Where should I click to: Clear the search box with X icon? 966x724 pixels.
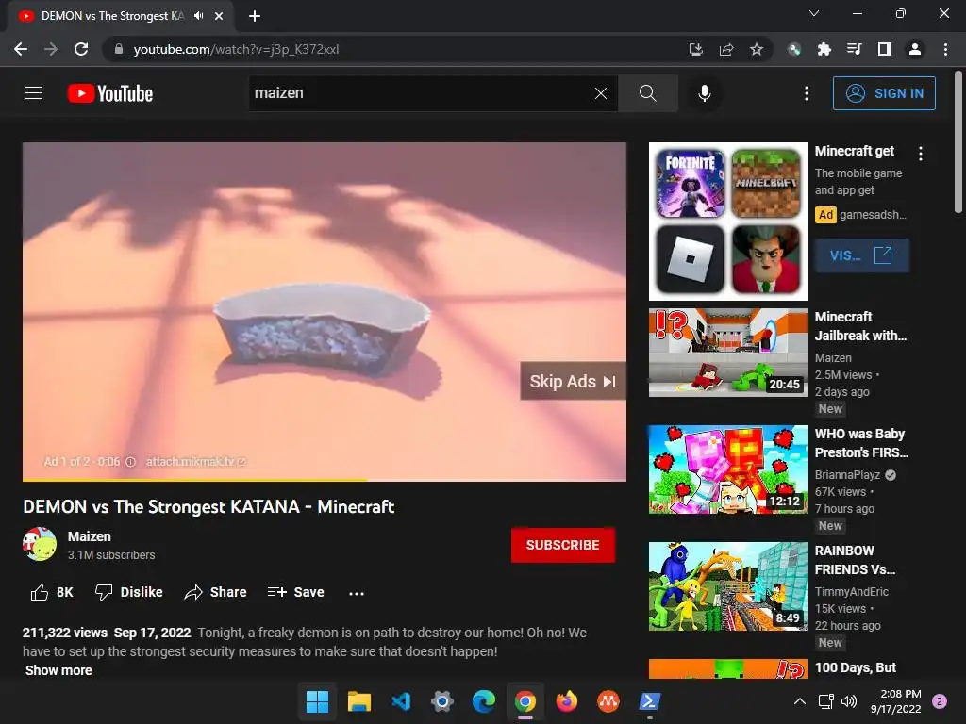[x=601, y=93]
